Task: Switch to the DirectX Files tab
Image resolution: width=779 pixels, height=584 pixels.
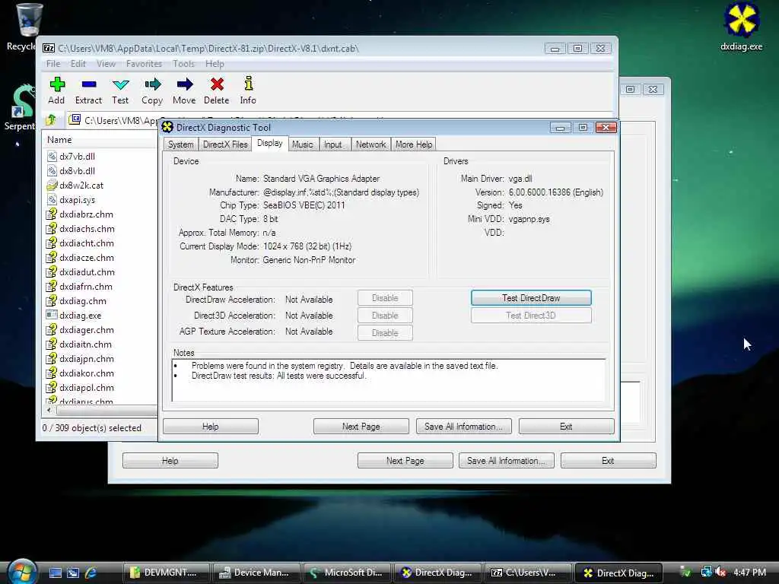Action: [225, 144]
